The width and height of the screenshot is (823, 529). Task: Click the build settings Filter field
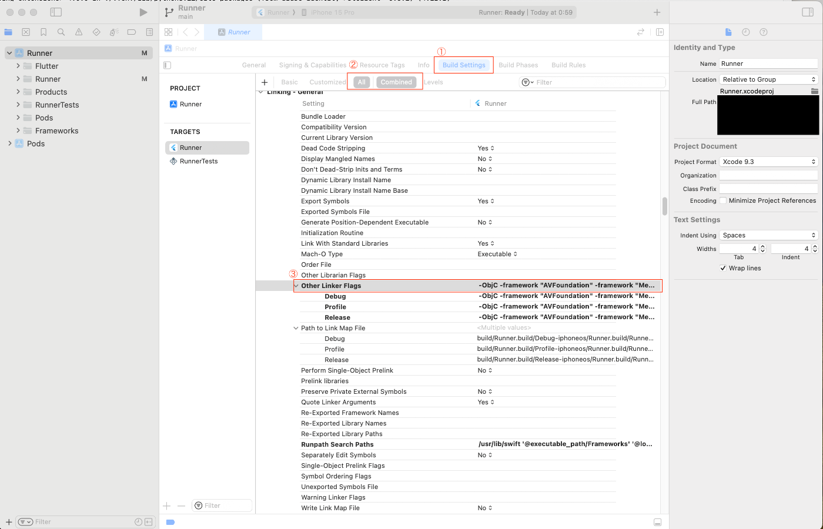593,82
